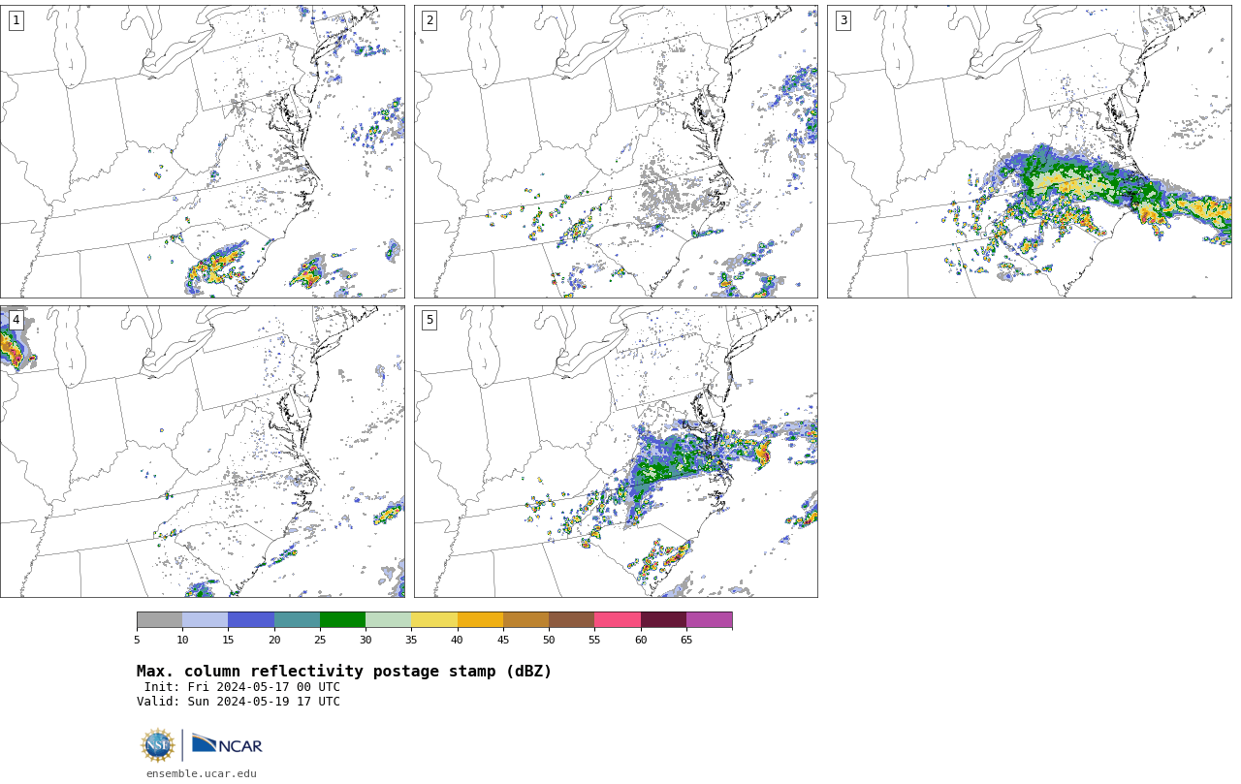1241x784 pixels.
Task: Click the colorbar tick label 5
Action: tap(137, 640)
